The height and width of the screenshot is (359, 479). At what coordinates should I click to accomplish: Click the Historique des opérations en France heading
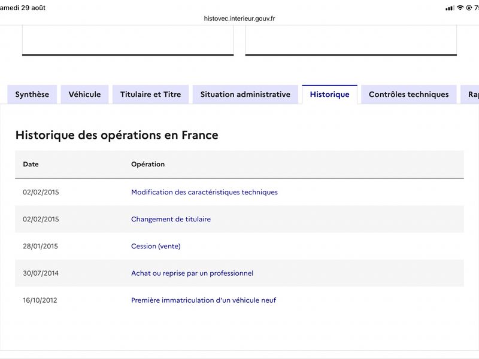point(117,135)
